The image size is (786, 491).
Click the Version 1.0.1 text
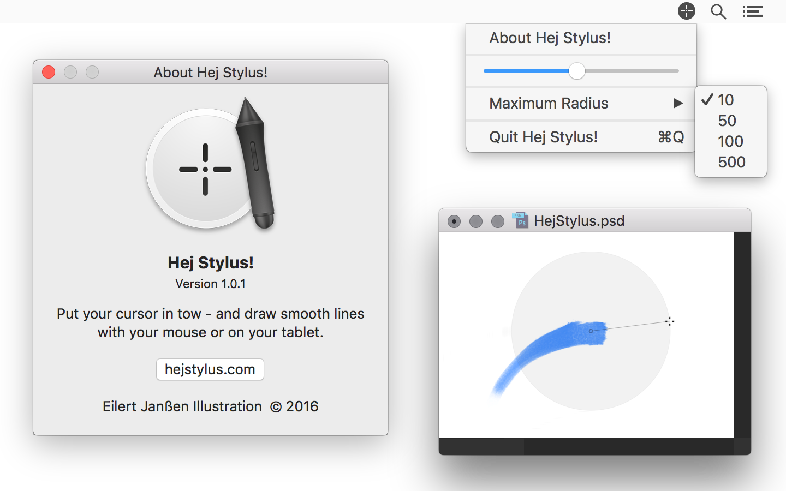(x=211, y=284)
